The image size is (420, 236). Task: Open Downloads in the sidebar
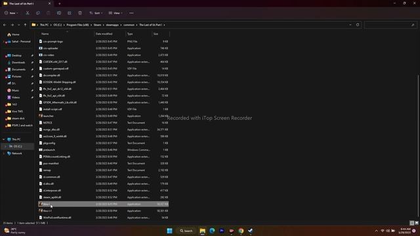click(18, 62)
